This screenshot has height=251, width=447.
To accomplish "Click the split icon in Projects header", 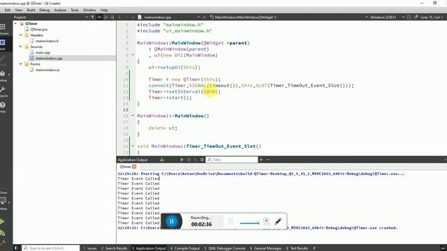I will click(105, 17).
